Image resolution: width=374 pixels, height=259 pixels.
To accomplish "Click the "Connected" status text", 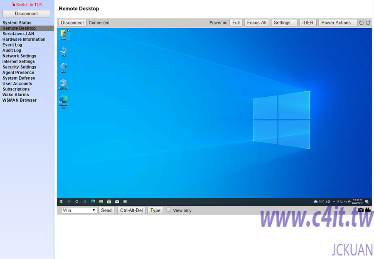I will [99, 23].
